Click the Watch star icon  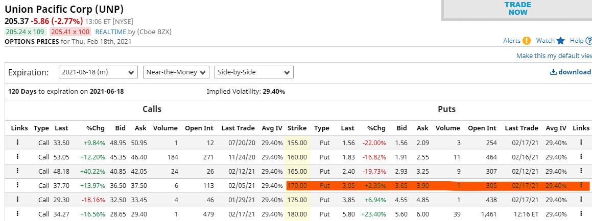coord(560,41)
